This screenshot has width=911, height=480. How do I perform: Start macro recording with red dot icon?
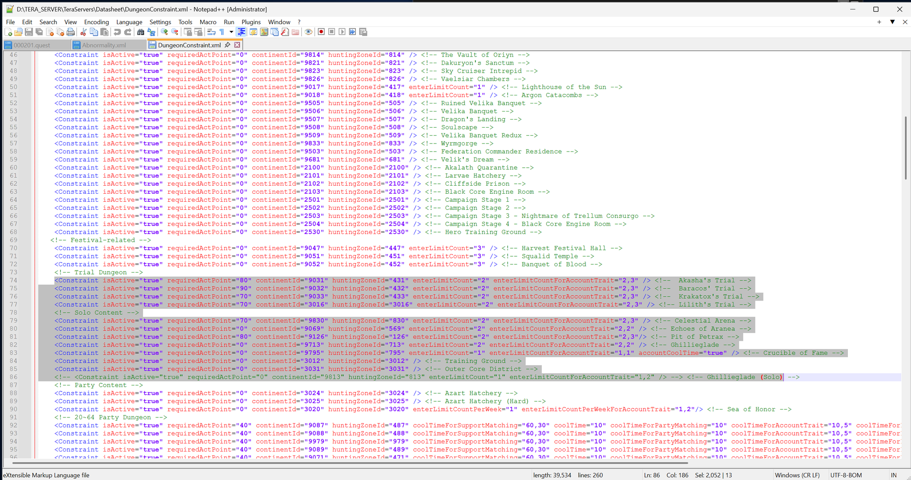coord(321,32)
